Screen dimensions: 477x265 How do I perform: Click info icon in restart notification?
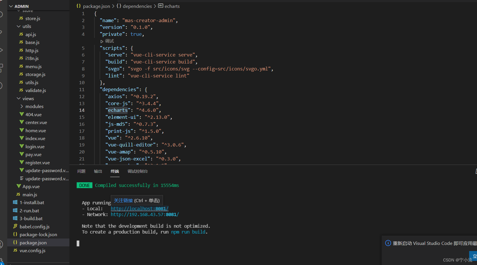click(x=388, y=243)
